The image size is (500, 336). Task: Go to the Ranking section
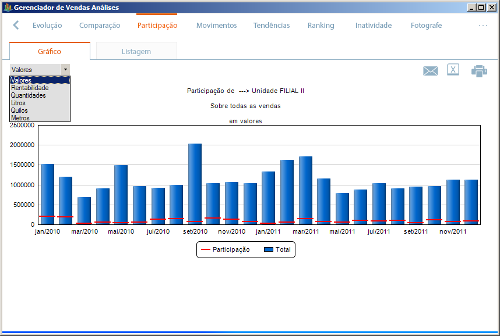coord(321,26)
